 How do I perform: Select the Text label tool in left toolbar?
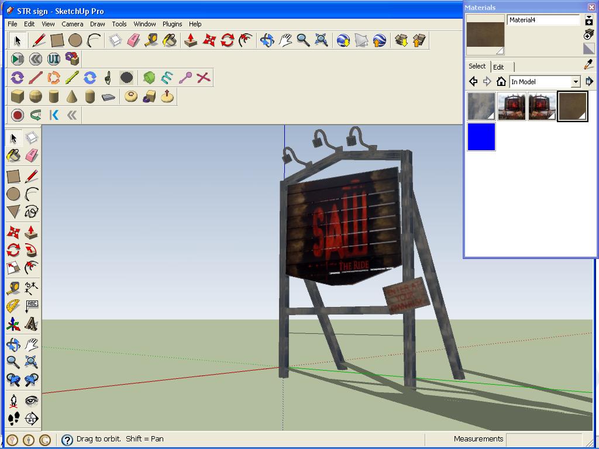[32, 306]
